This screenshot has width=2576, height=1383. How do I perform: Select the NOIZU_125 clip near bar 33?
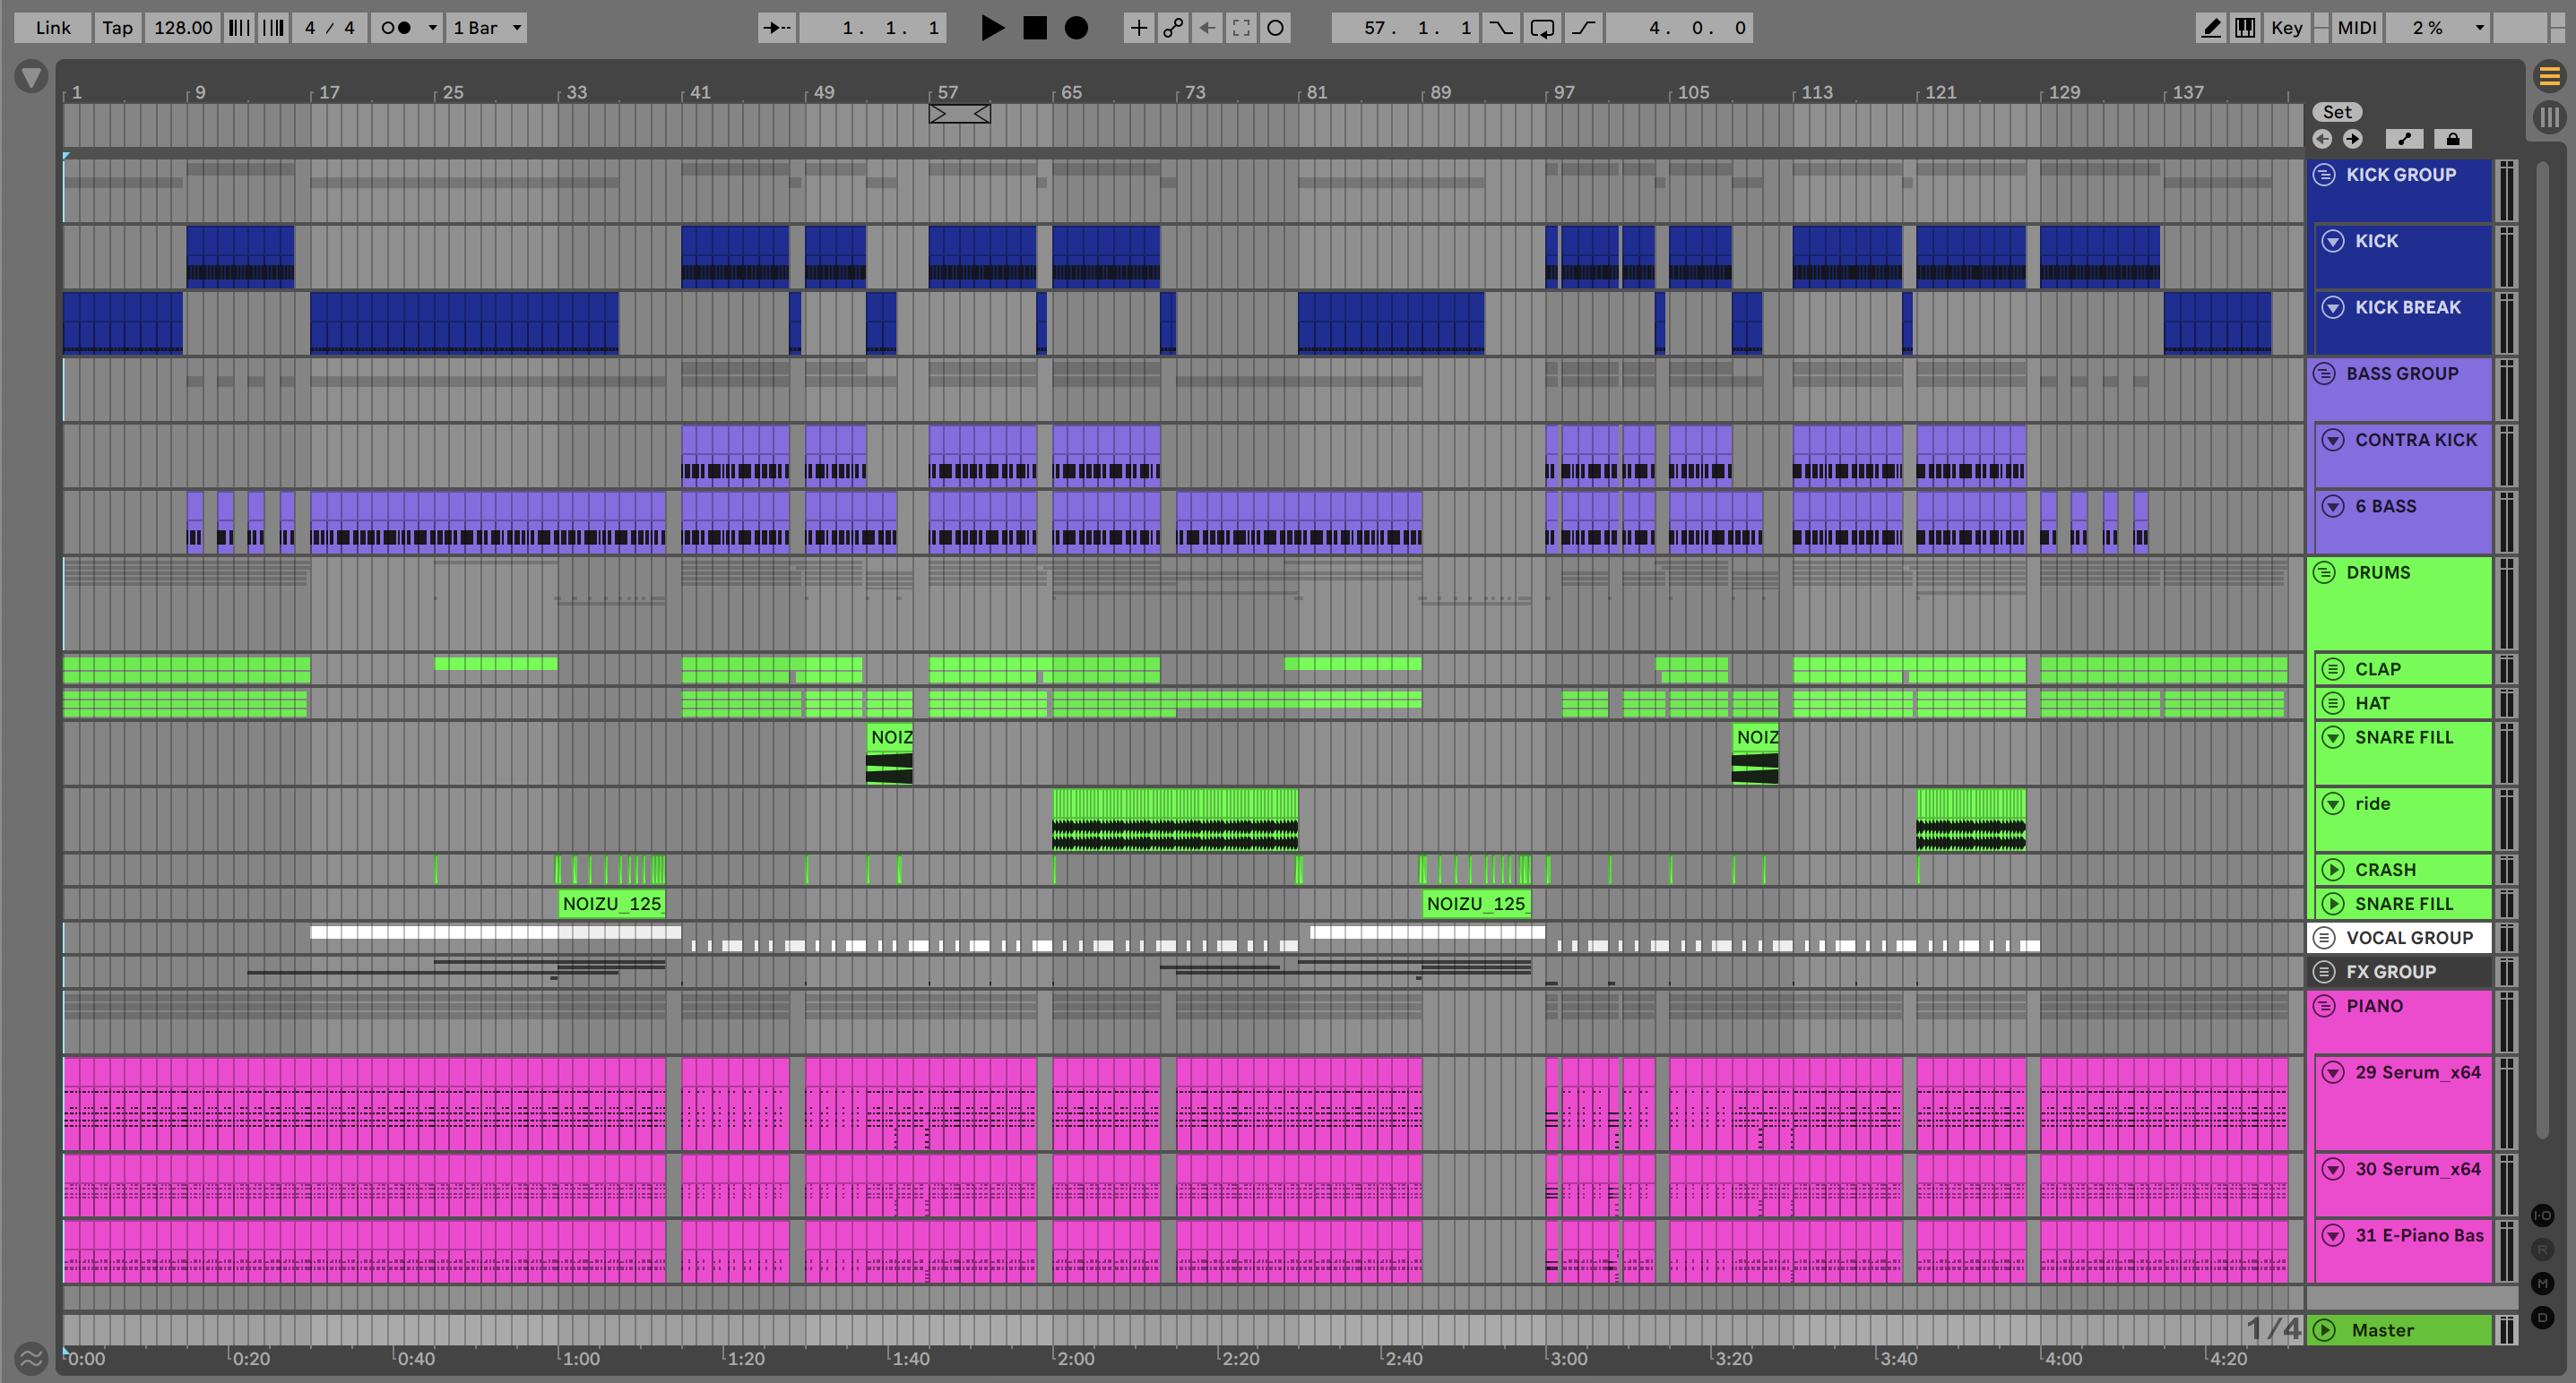tap(611, 904)
